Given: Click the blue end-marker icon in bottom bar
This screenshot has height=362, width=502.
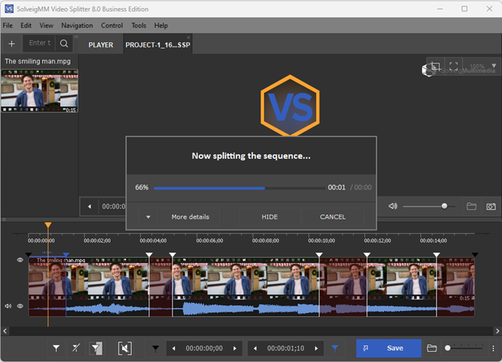Looking at the screenshot, I should (x=335, y=348).
